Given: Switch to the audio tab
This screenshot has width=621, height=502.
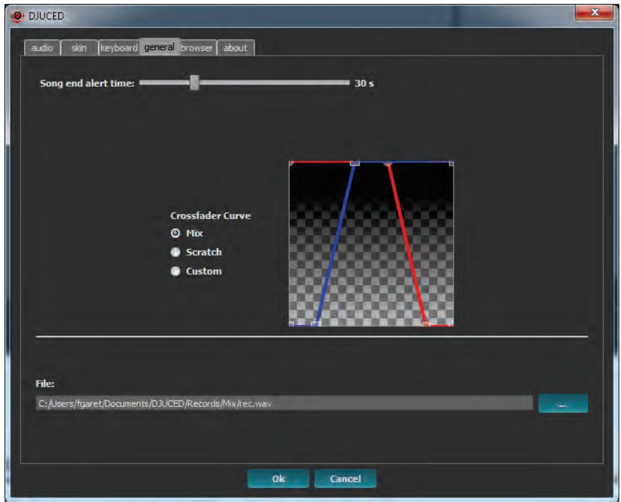Looking at the screenshot, I should pos(42,48).
